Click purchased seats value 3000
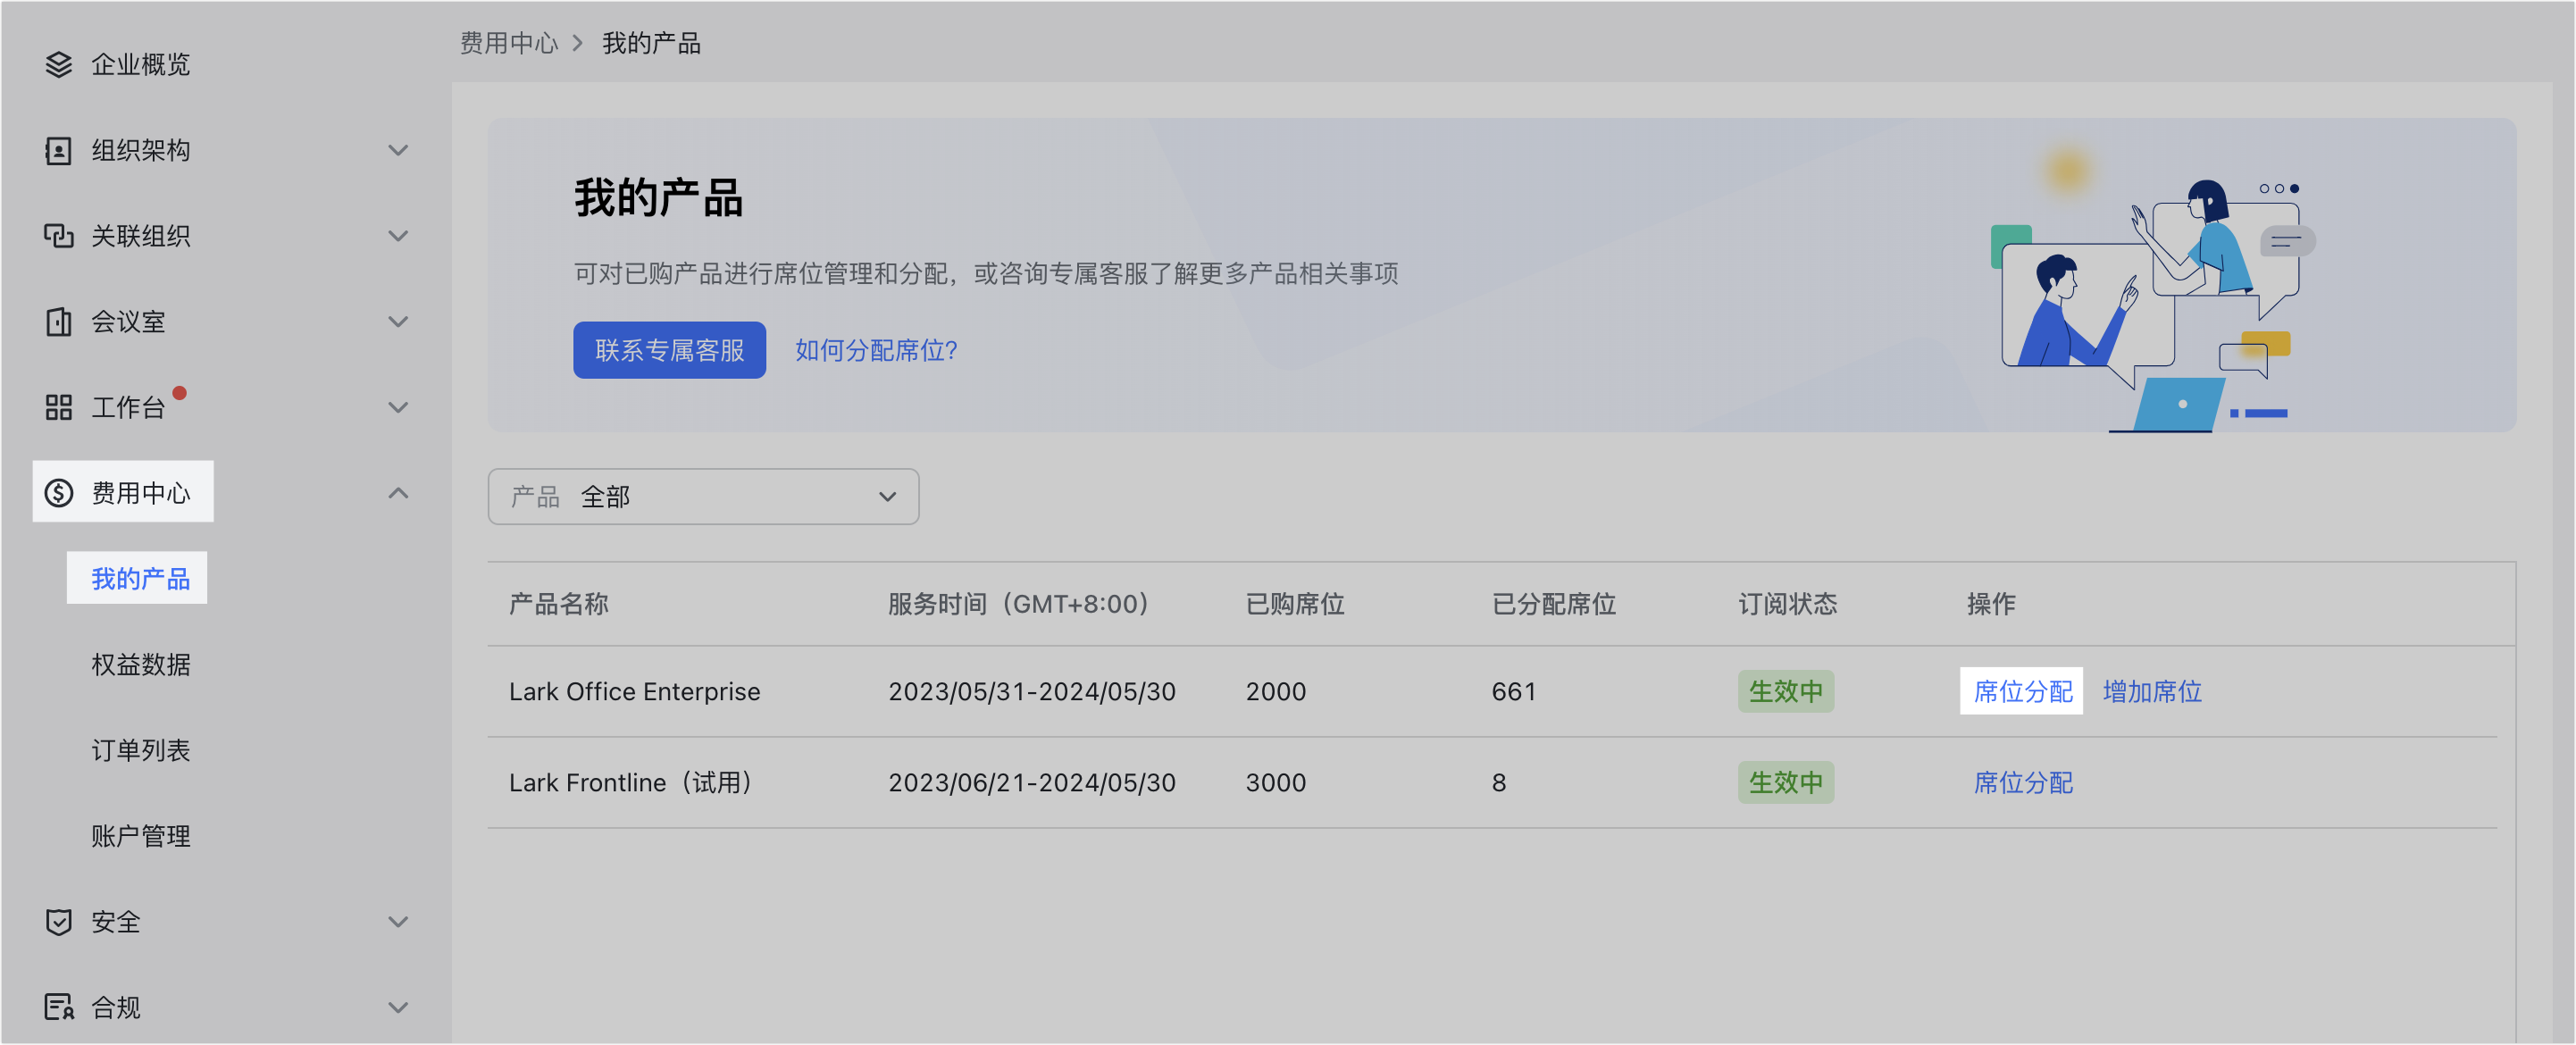This screenshot has height=1045, width=2576. 1275,782
